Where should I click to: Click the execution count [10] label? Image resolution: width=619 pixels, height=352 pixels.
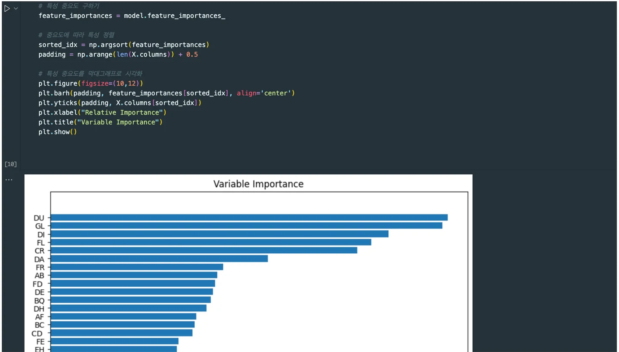pyautogui.click(x=11, y=164)
